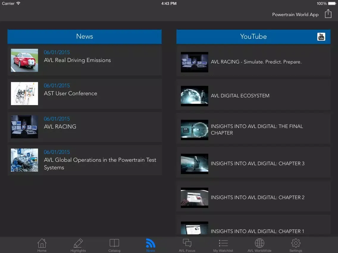
Task: Open AVL RACING news thumbnail image
Action: coord(24,127)
